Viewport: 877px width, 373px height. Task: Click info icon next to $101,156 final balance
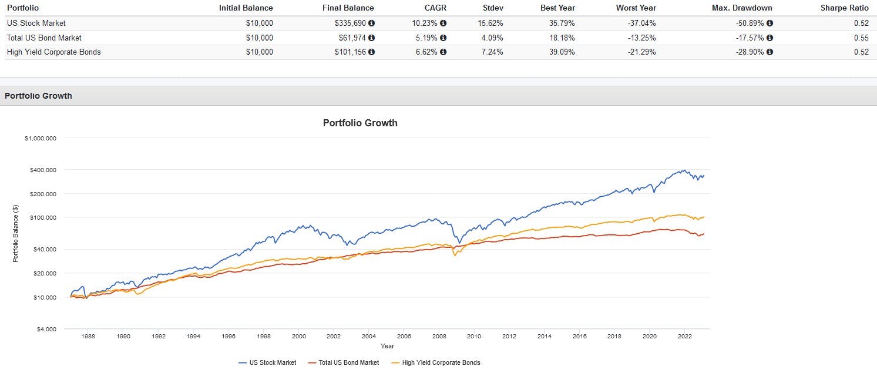pyautogui.click(x=371, y=52)
